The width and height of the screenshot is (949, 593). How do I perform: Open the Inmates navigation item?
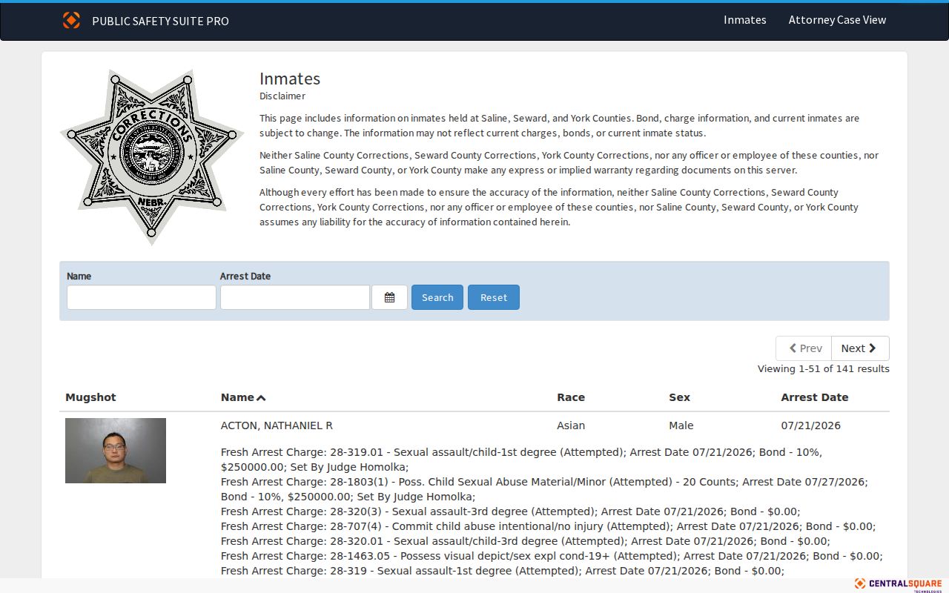point(744,20)
